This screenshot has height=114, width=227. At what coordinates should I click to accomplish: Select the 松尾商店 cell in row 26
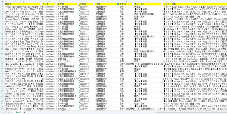tap(68, 64)
